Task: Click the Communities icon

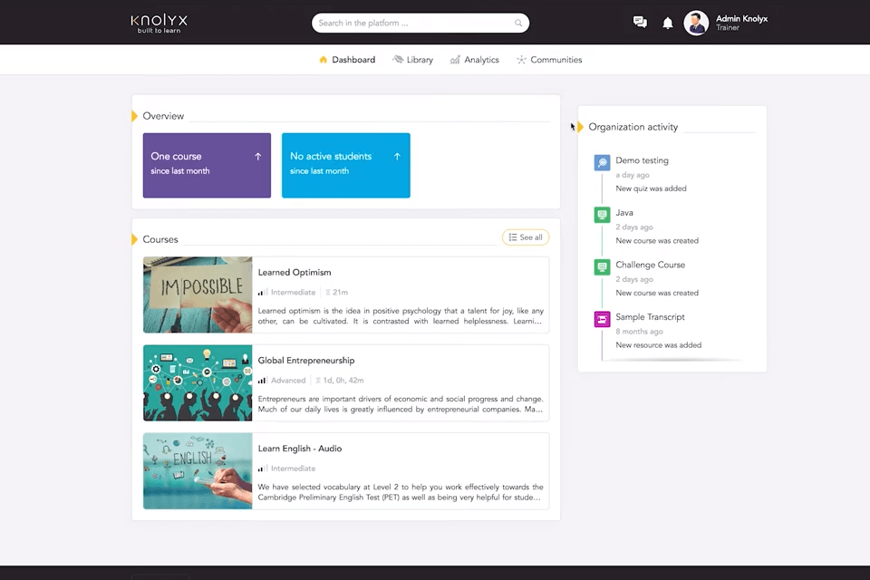Action: click(521, 60)
